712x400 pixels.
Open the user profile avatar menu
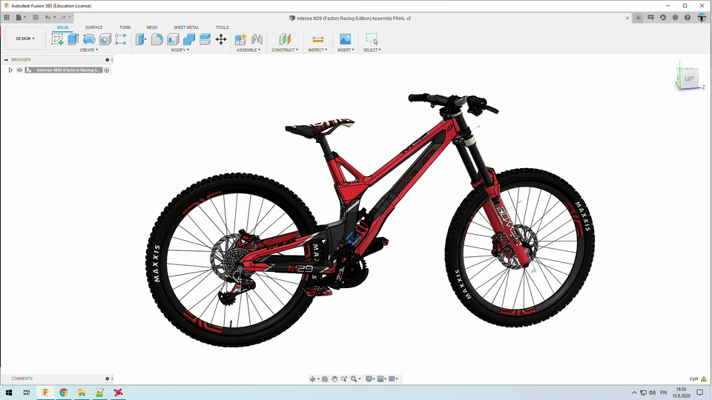coord(702,18)
